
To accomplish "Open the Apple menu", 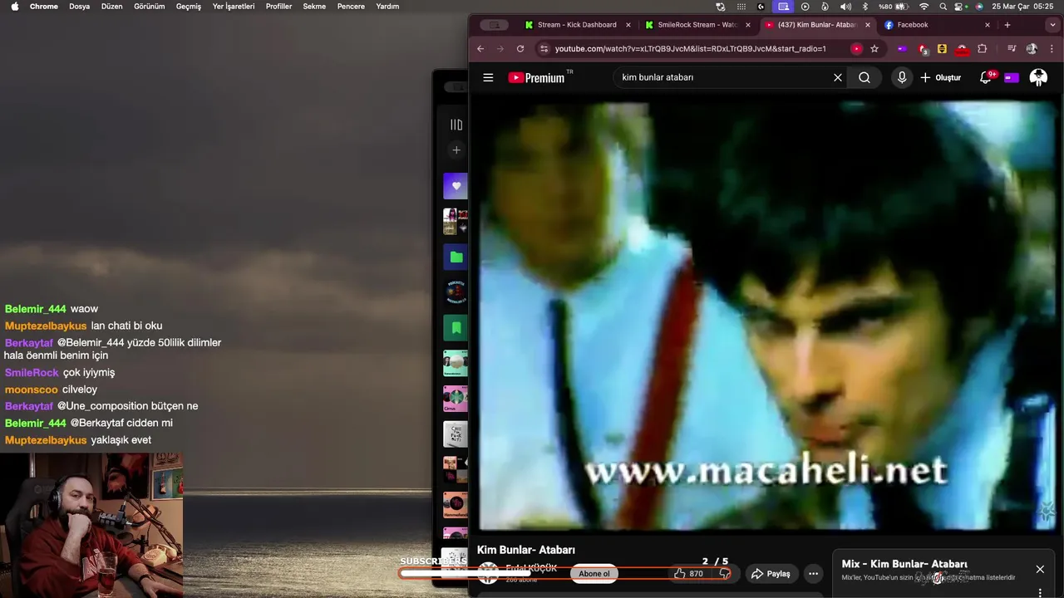I will [14, 6].
